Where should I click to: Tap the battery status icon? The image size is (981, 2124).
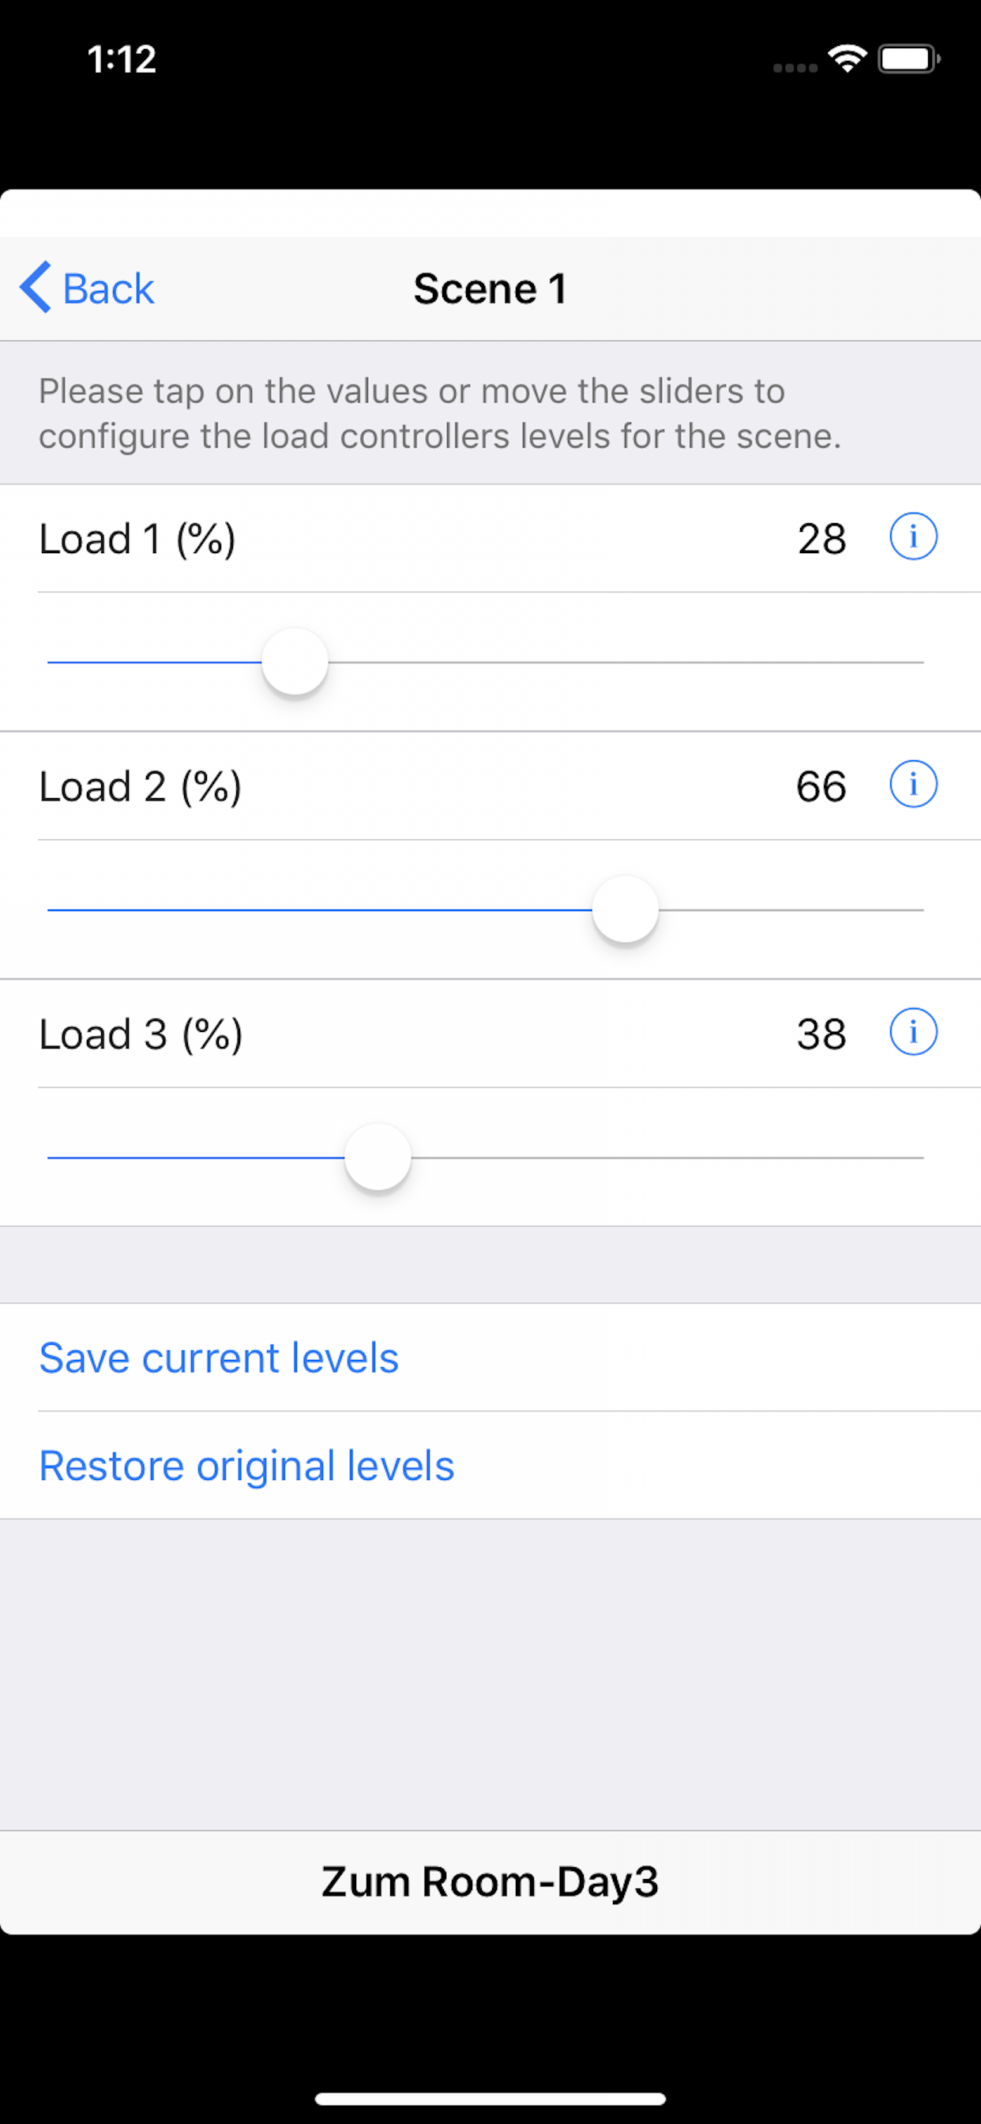pyautogui.click(x=908, y=58)
